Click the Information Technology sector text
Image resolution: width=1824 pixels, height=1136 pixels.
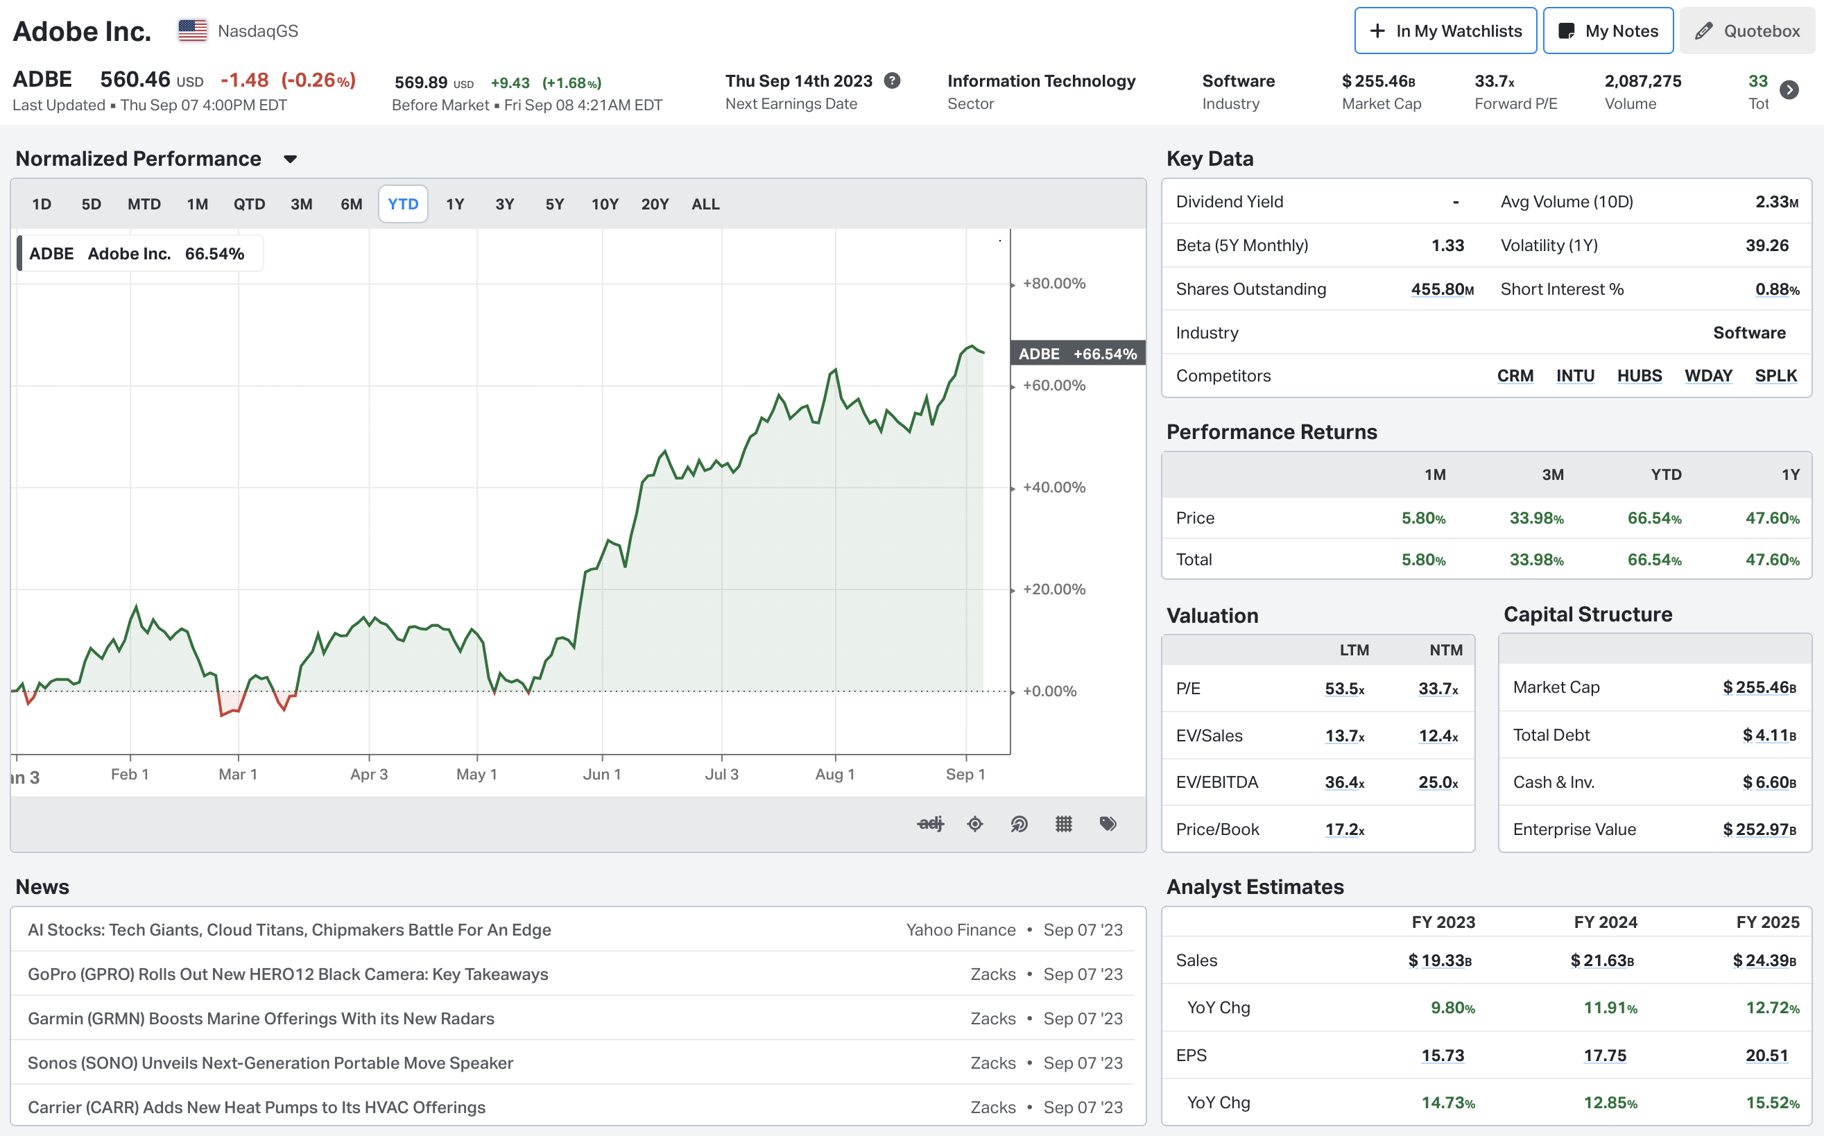1041,81
